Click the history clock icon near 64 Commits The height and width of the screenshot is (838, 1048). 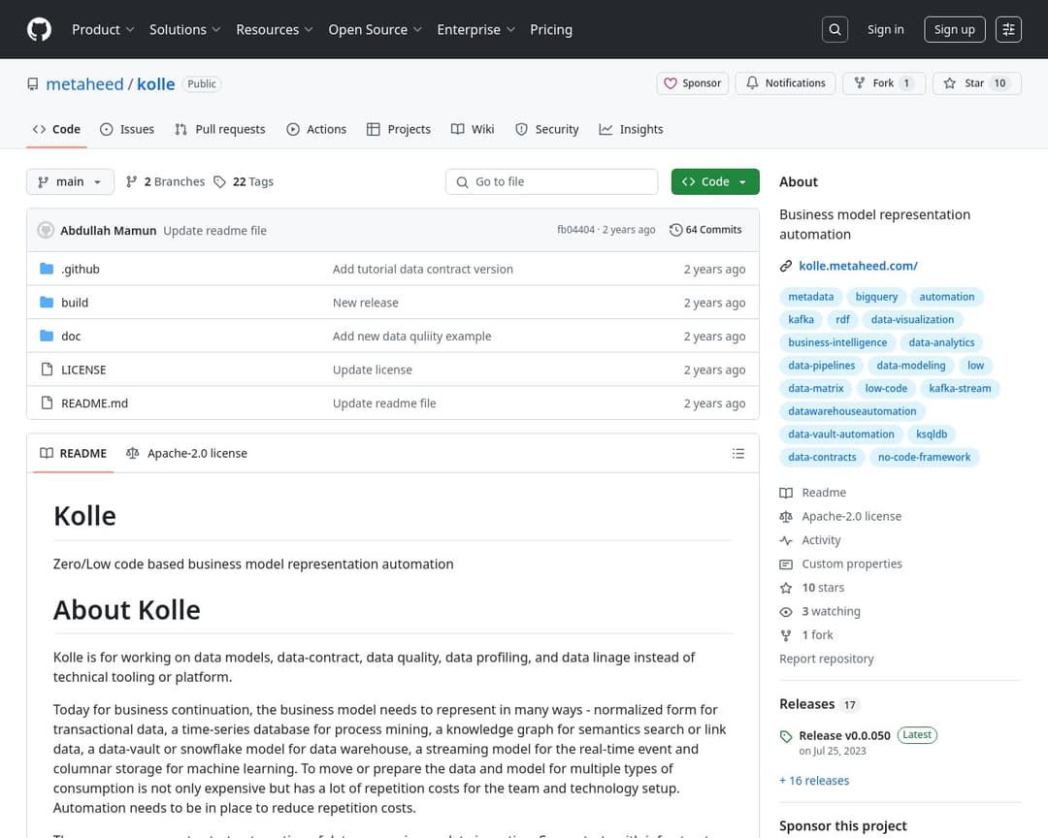[675, 230]
